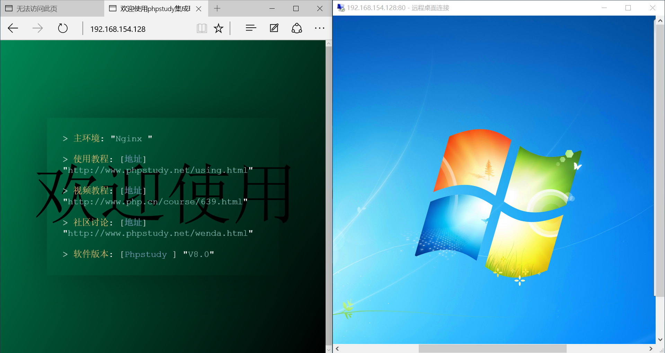Open the Hub lines icon
This screenshot has width=665, height=353.
[251, 28]
